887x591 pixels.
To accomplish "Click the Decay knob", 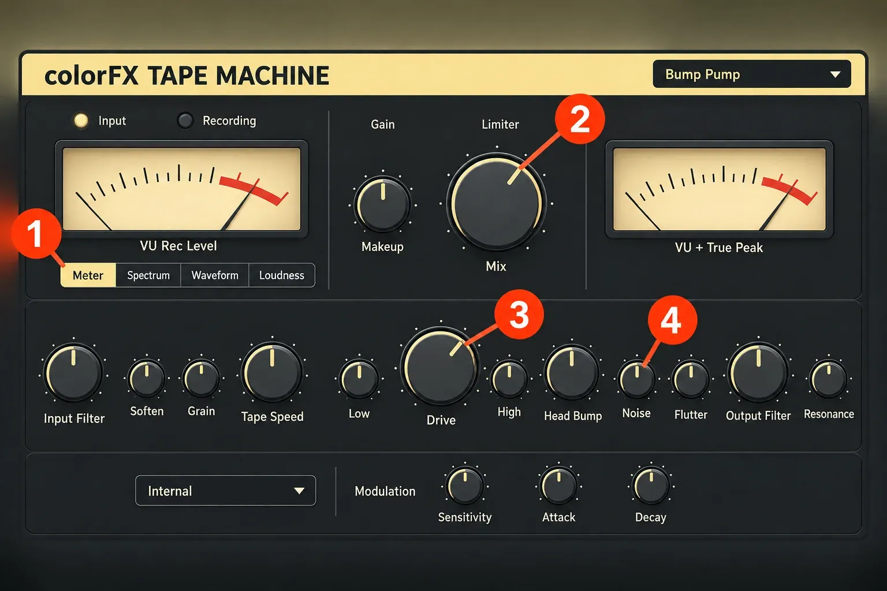I will (x=651, y=485).
